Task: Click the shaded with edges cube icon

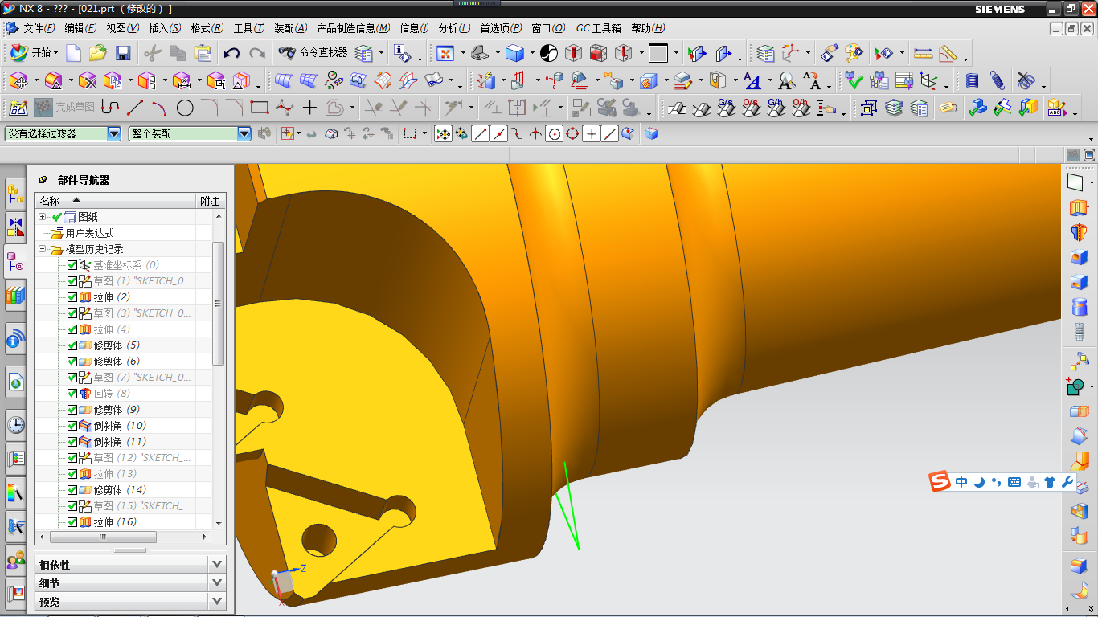Action: tap(514, 54)
